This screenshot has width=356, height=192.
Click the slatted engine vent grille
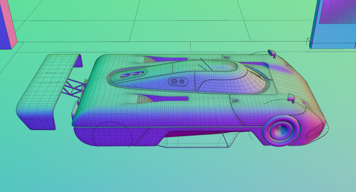coord(148,59)
